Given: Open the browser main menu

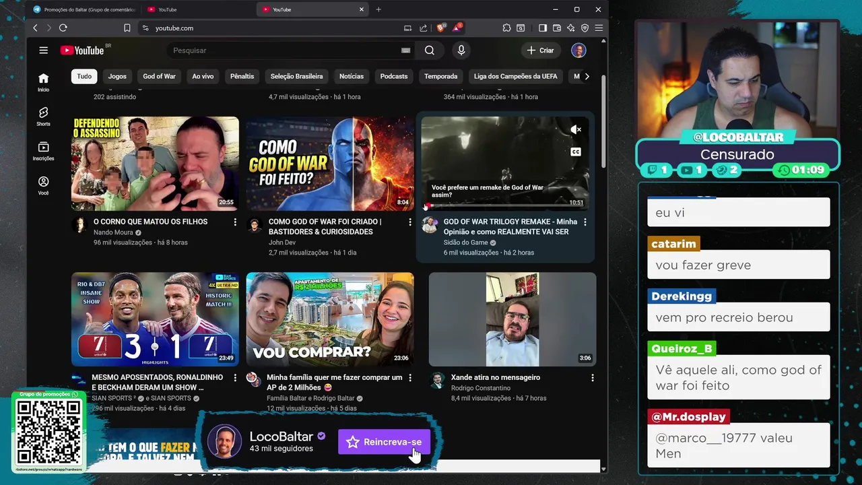Looking at the screenshot, I should (599, 28).
